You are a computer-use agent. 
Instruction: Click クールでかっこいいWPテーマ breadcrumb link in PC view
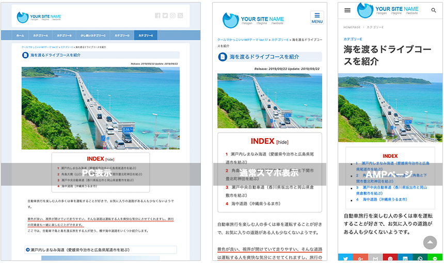tap(40, 47)
